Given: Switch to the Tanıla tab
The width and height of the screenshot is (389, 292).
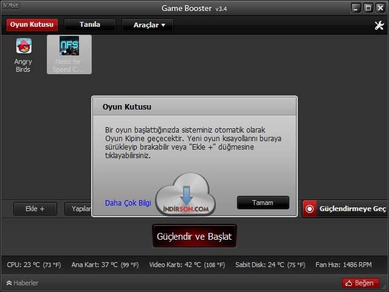Looking at the screenshot, I should pos(90,25).
